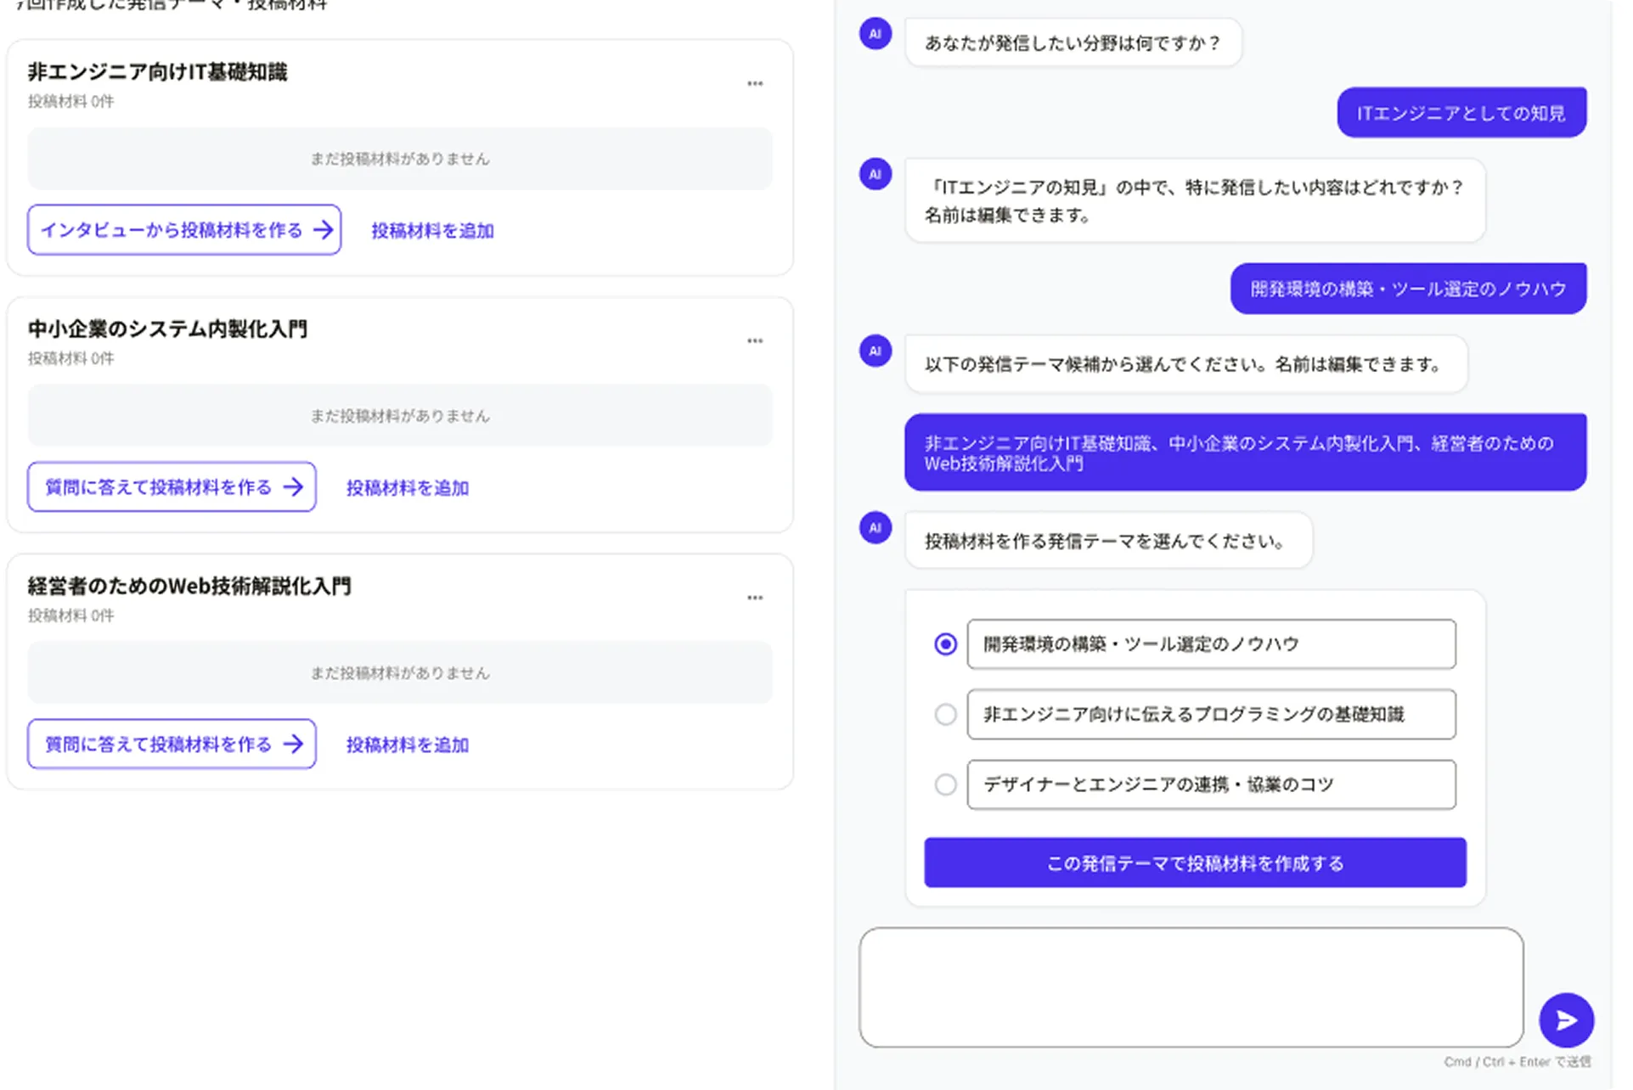Click AI avatar beside 「ITエンジニアの知見」 message
This screenshot has width=1633, height=1090.
pyautogui.click(x=876, y=175)
